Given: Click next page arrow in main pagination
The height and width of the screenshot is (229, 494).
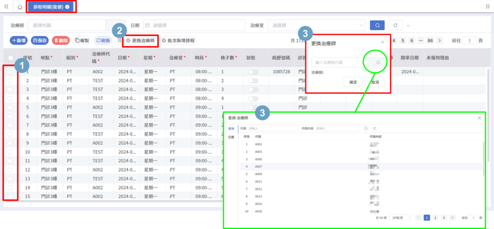Looking at the screenshot, I should (440, 40).
